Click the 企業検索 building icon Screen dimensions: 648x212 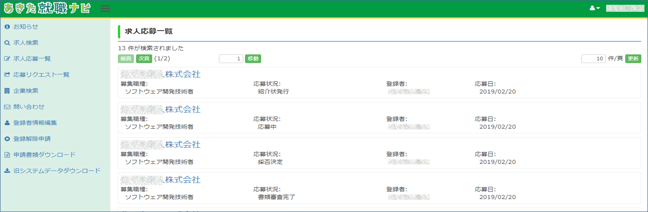pyautogui.click(x=7, y=91)
